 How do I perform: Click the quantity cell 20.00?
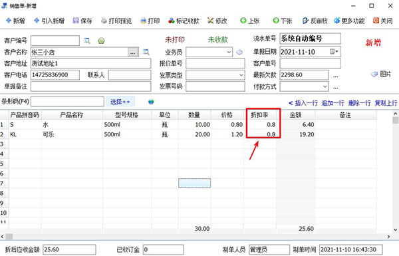pyautogui.click(x=194, y=134)
